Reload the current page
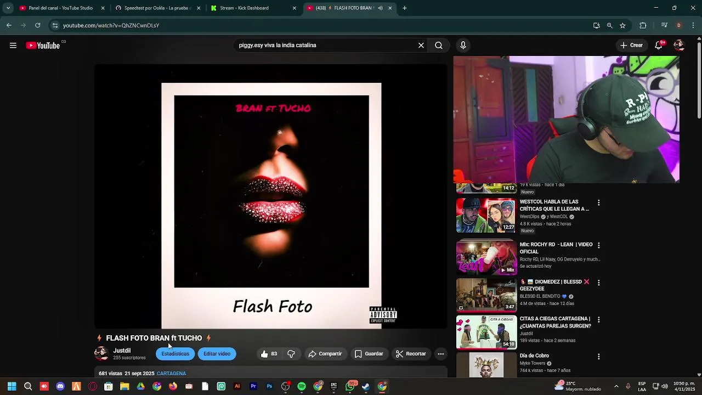This screenshot has height=395, width=702. click(37, 25)
